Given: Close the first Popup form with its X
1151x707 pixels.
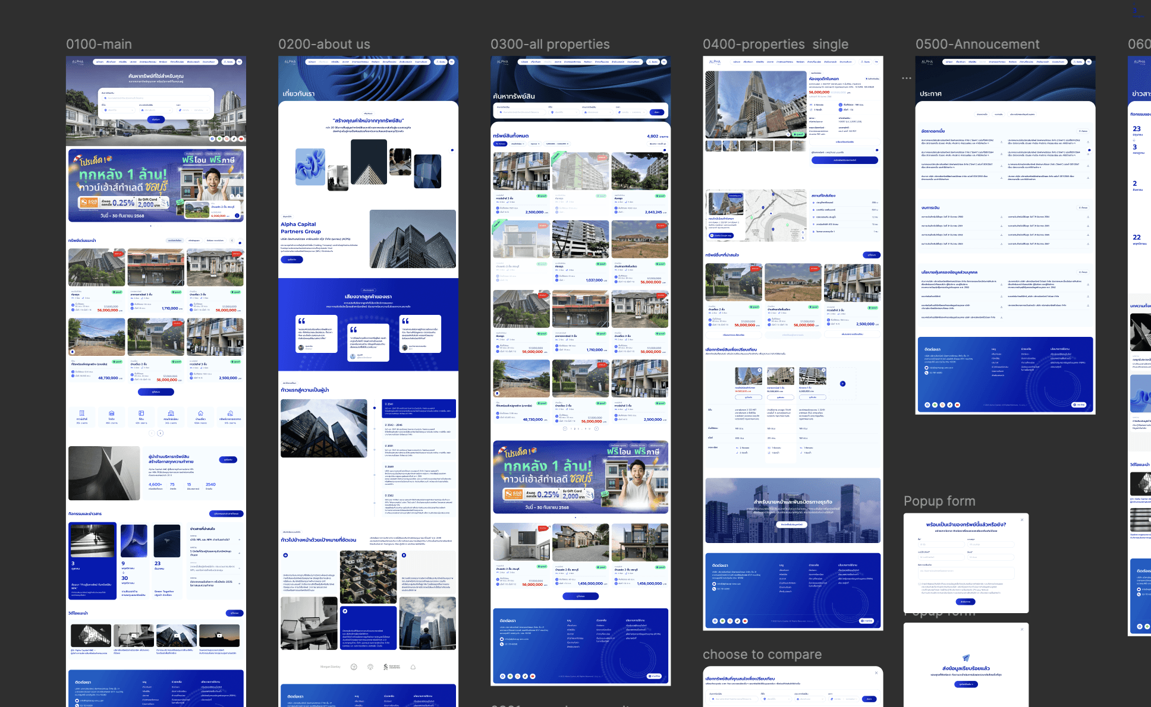Looking at the screenshot, I should 1022,520.
